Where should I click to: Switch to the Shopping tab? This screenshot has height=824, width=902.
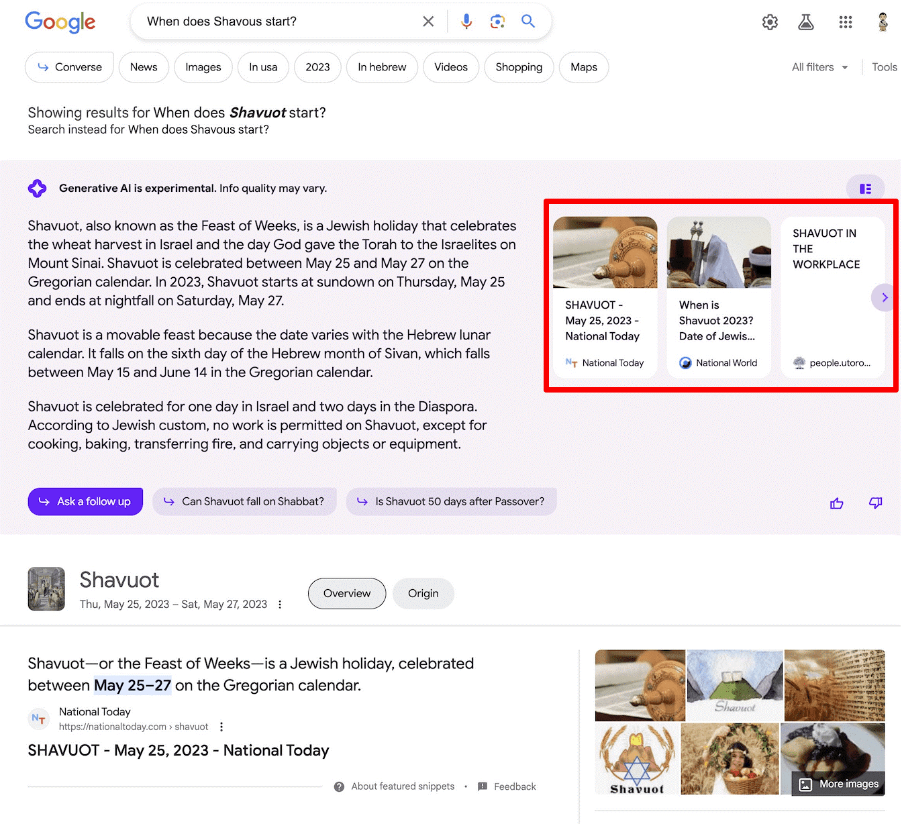coord(519,67)
